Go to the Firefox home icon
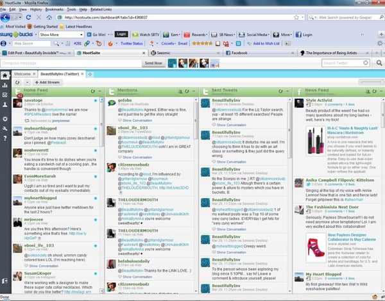This screenshot has height=301, width=385. [x=49, y=17]
